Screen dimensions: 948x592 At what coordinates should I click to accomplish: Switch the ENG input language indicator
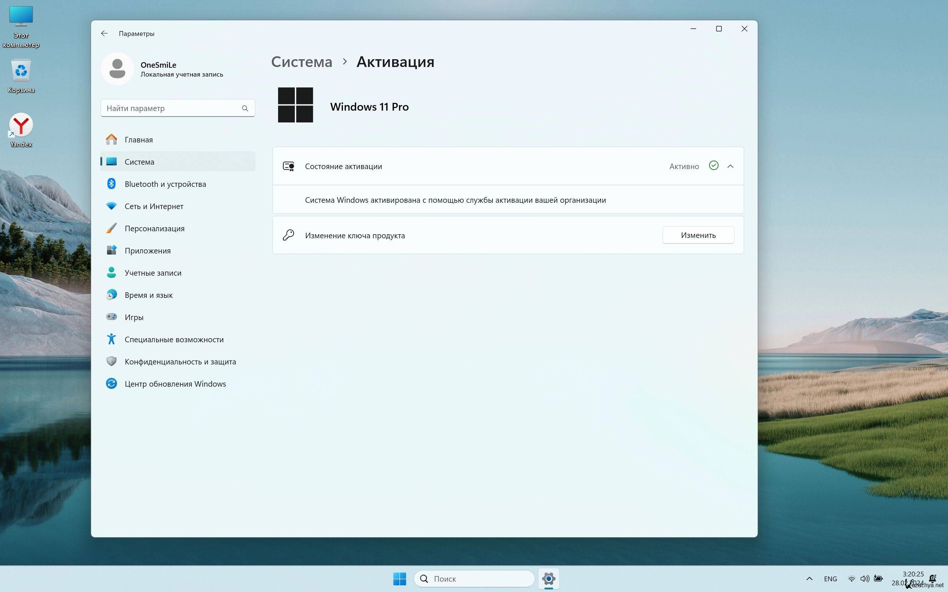[x=830, y=579]
